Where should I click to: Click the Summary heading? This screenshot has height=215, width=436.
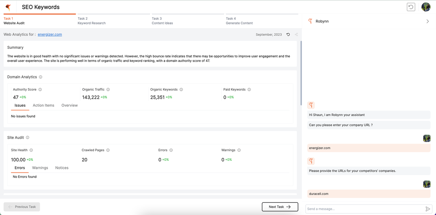tap(15, 47)
